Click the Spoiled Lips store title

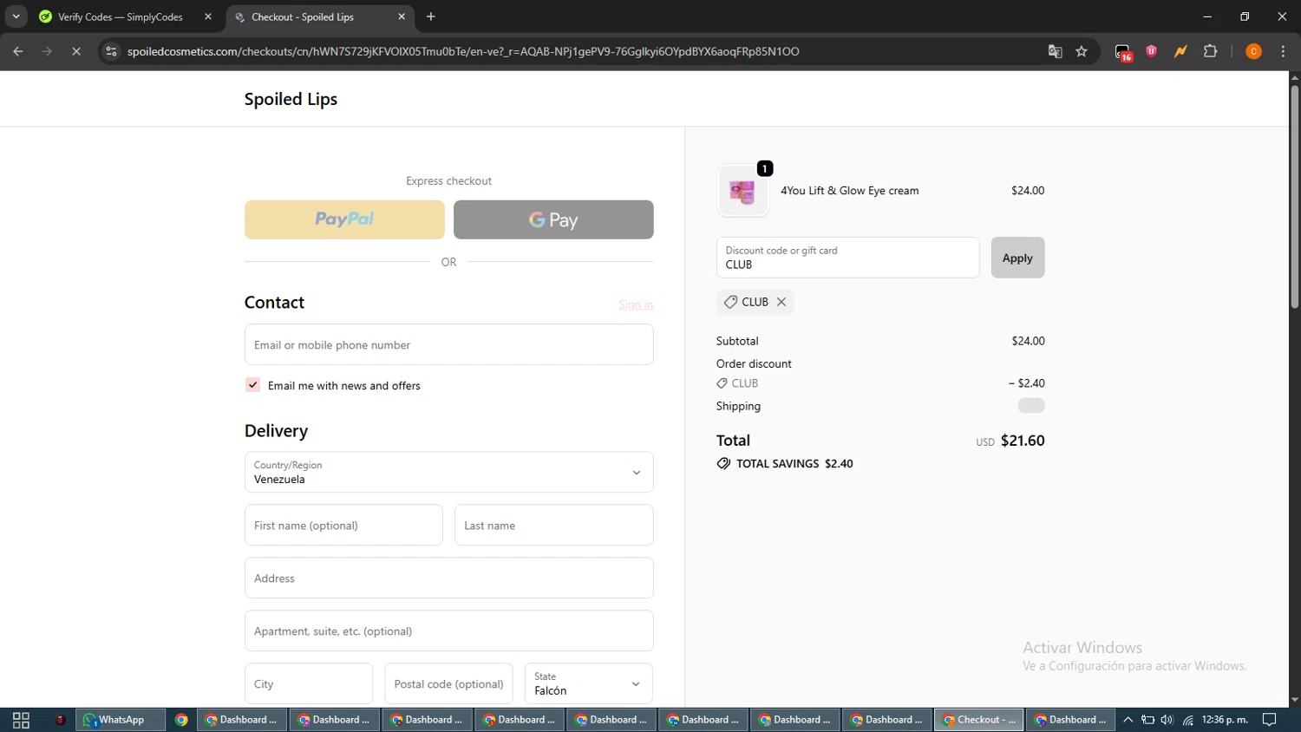tap(291, 99)
